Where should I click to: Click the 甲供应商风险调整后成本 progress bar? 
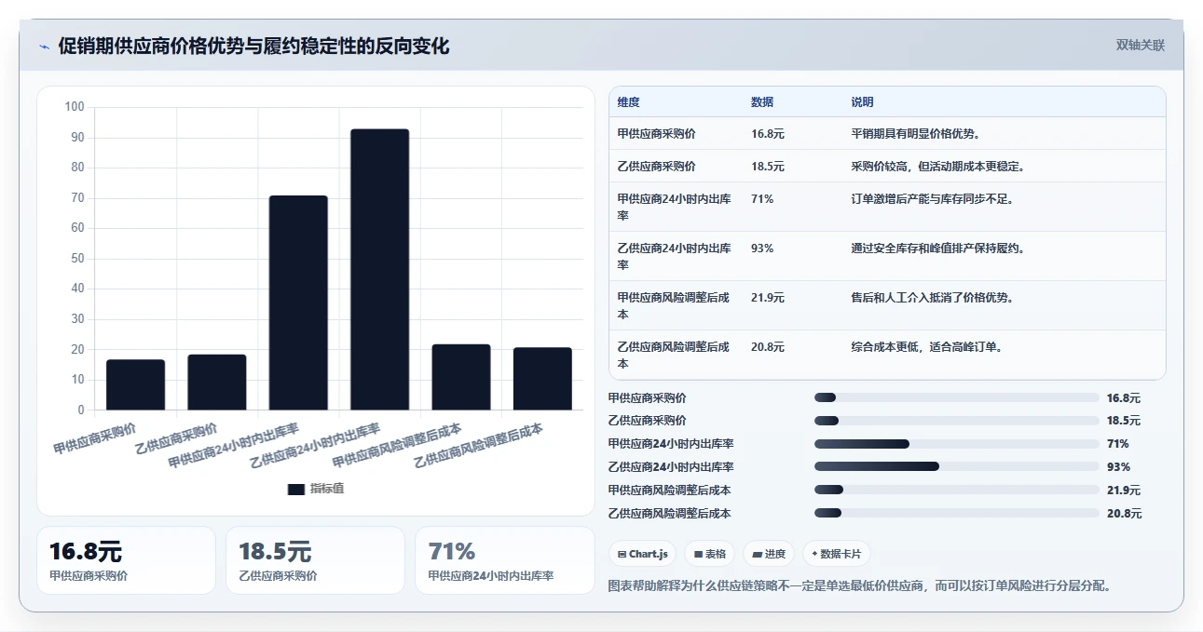pos(957,490)
